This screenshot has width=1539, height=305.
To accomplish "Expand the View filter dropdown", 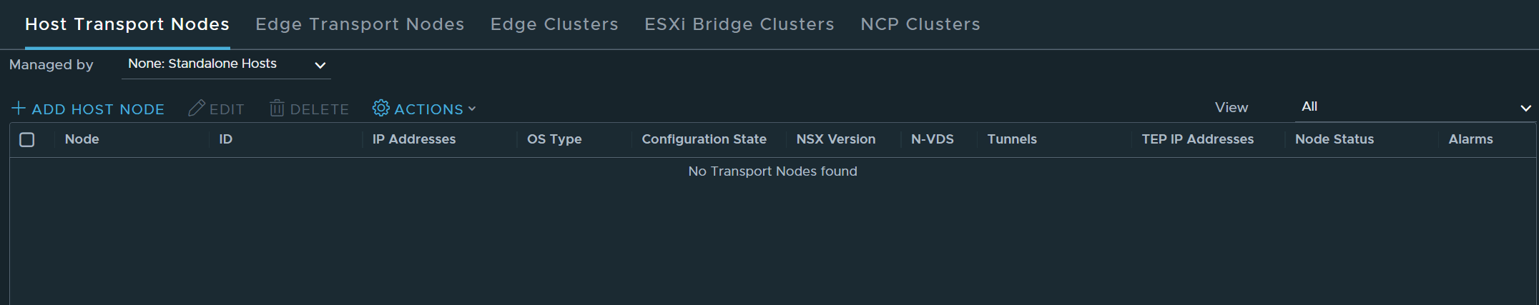I will click(x=1416, y=107).
